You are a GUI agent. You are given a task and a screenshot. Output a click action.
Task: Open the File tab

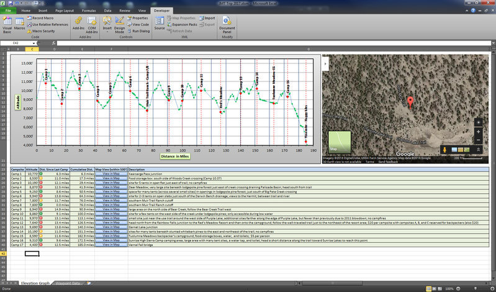pyautogui.click(x=8, y=11)
